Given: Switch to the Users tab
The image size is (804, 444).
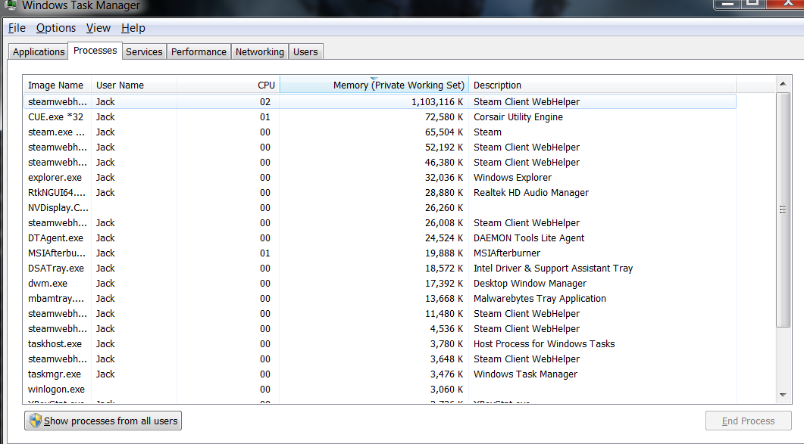Looking at the screenshot, I should [305, 51].
